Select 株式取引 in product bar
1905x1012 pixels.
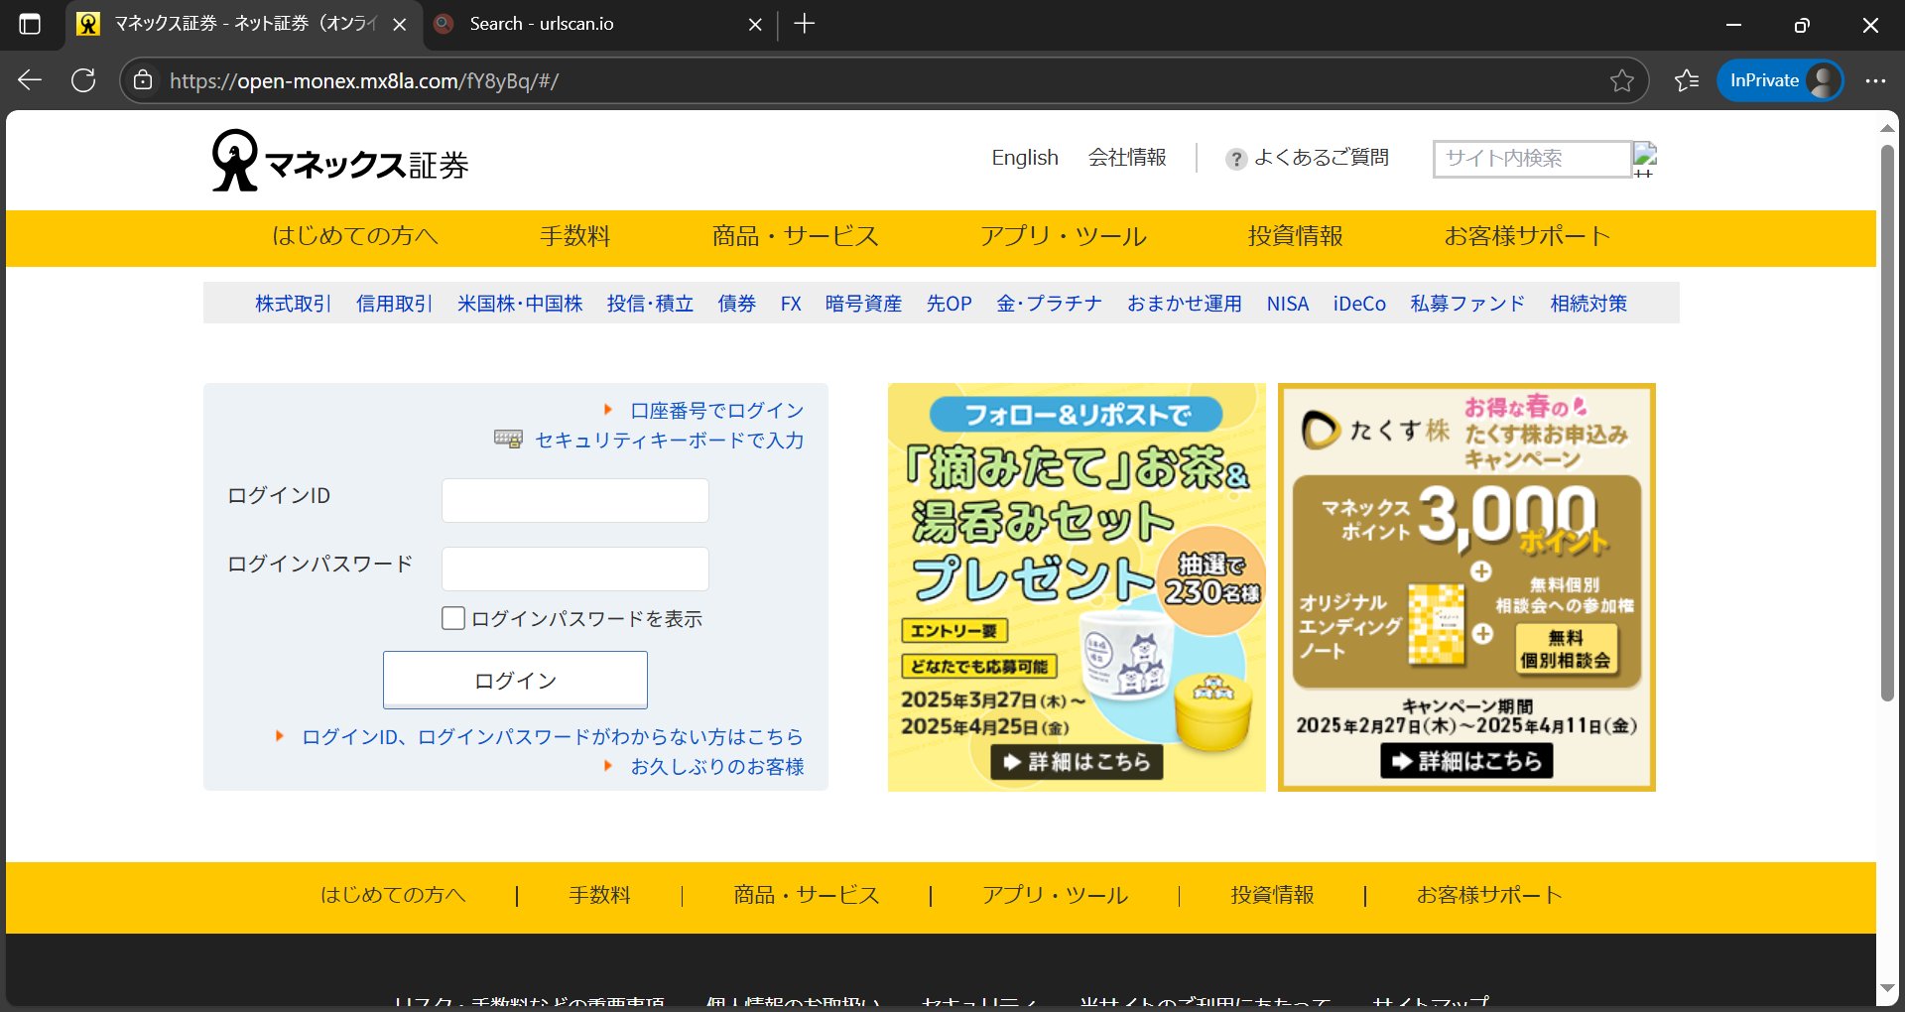[x=293, y=304]
